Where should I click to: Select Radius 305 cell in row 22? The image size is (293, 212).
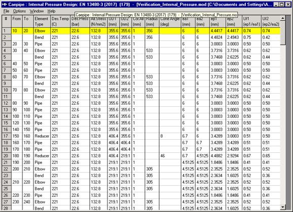coord(152,169)
